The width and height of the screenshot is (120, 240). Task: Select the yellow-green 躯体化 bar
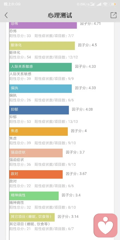coord(42,45)
